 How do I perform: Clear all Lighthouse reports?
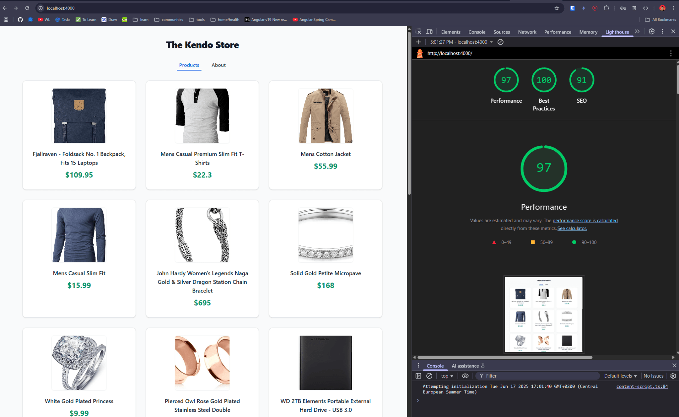click(x=501, y=42)
